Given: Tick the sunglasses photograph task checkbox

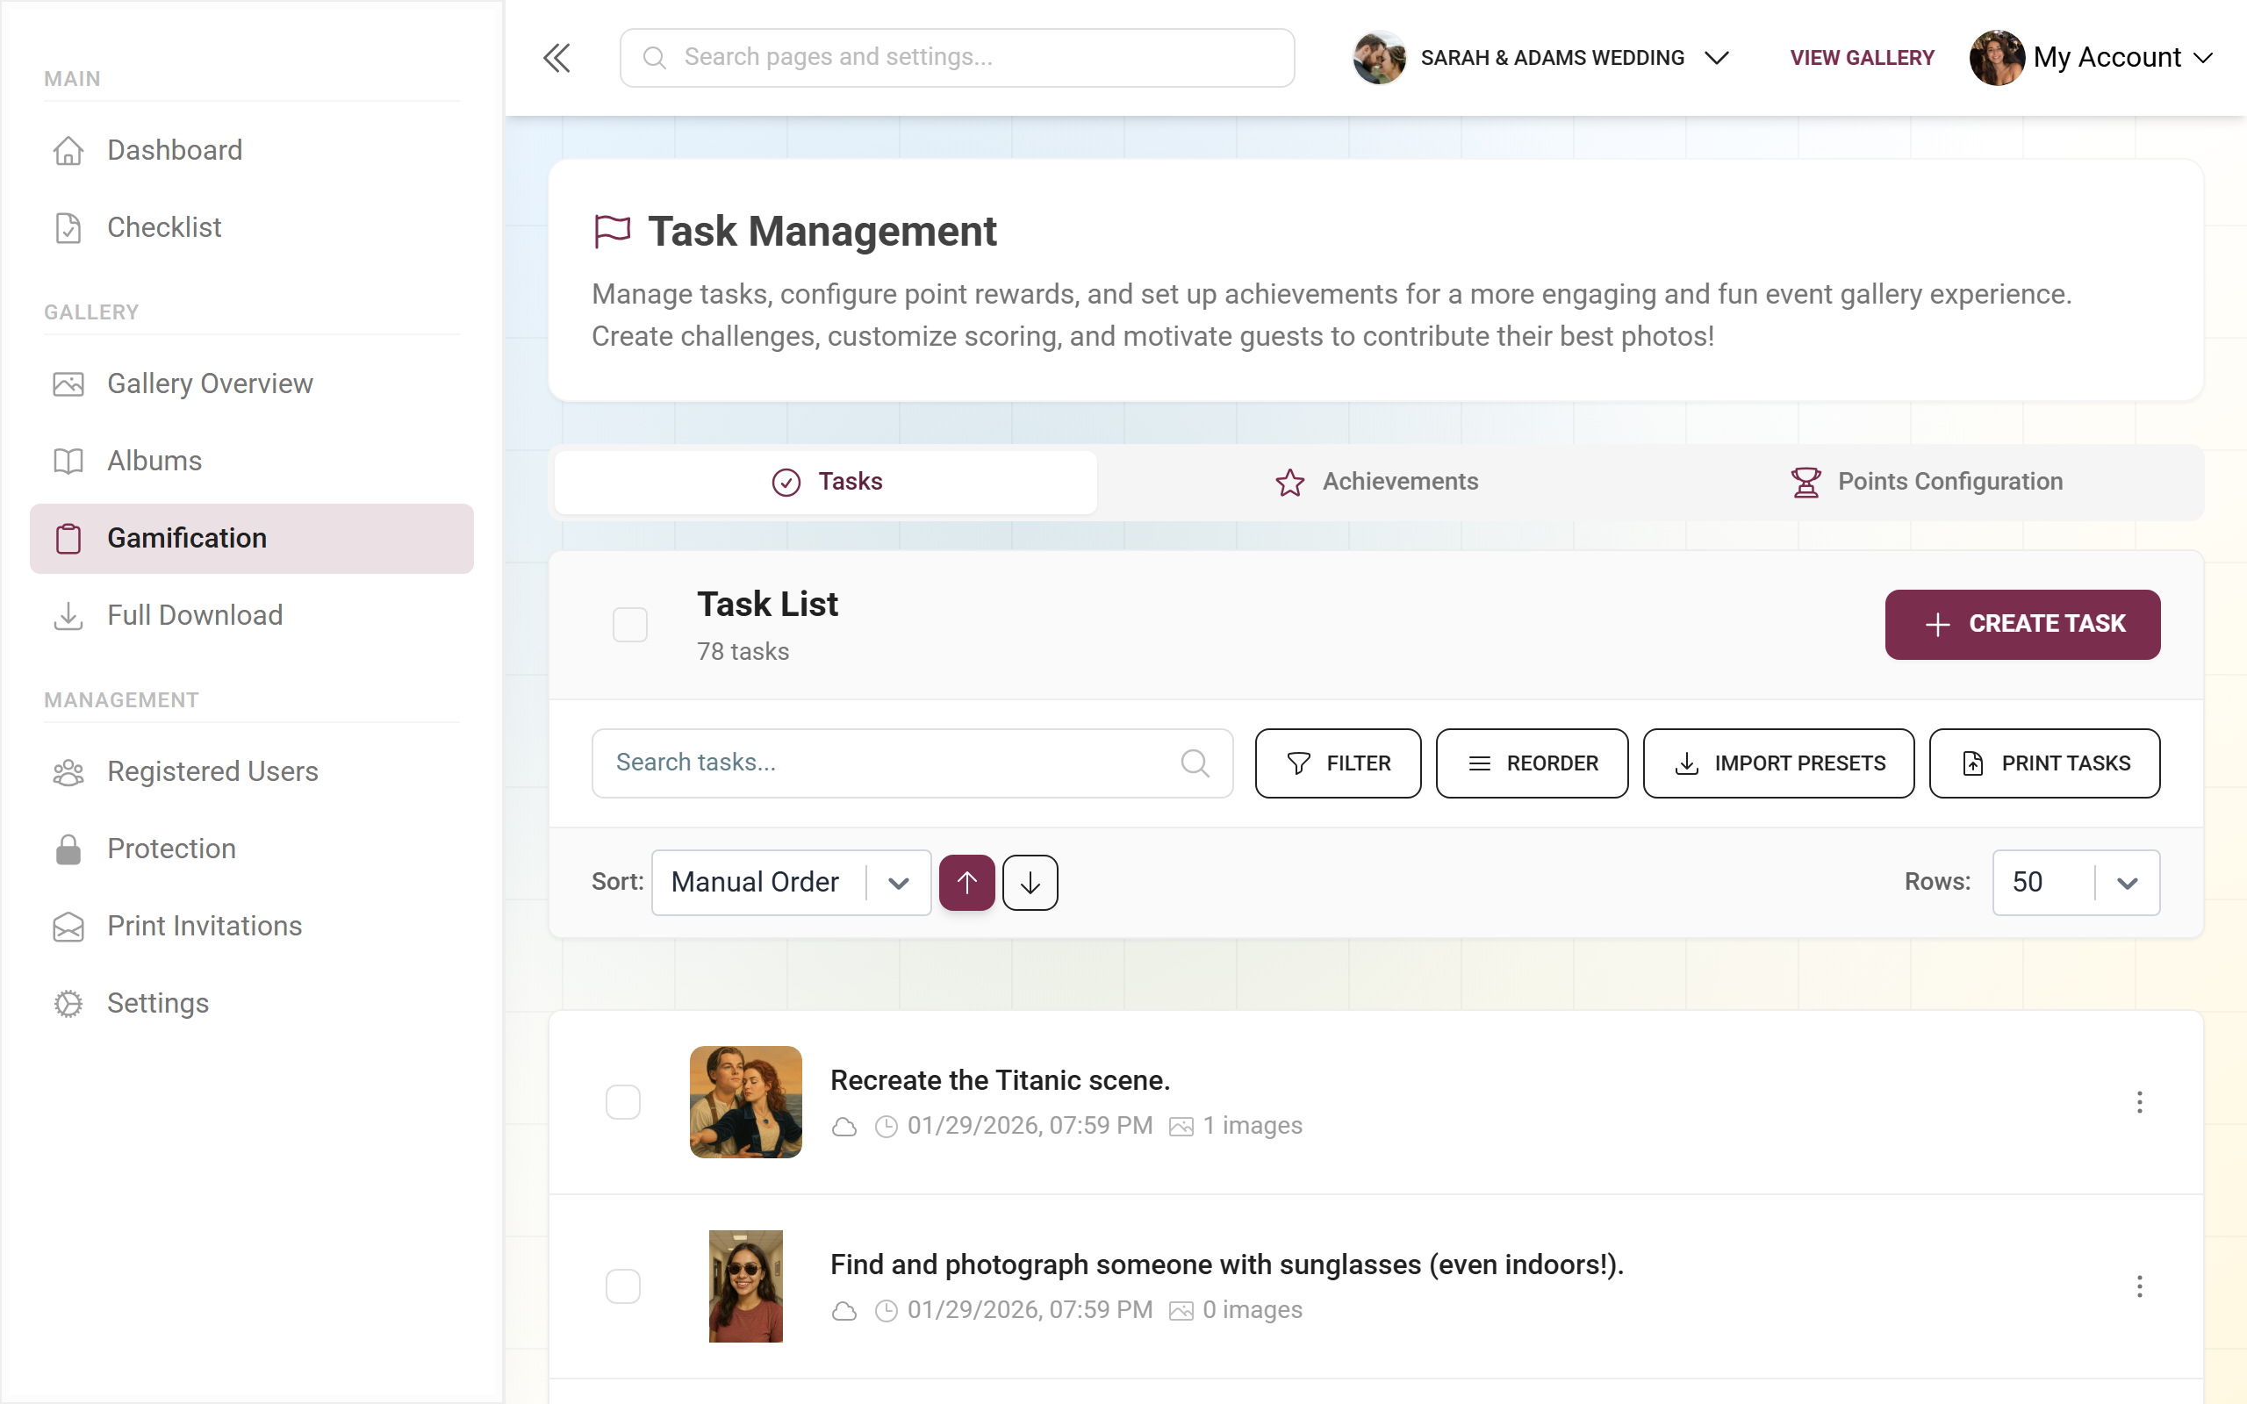Looking at the screenshot, I should click(623, 1286).
